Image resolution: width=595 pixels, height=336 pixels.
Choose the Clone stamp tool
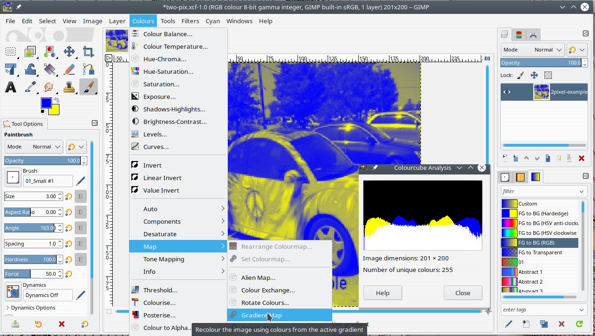(x=69, y=87)
